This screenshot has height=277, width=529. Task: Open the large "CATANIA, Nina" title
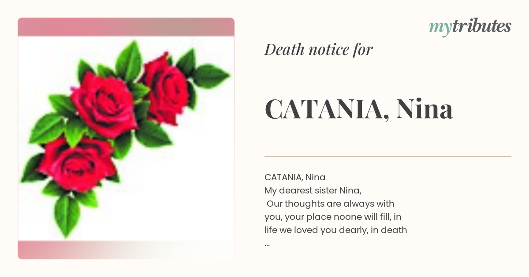point(359,109)
